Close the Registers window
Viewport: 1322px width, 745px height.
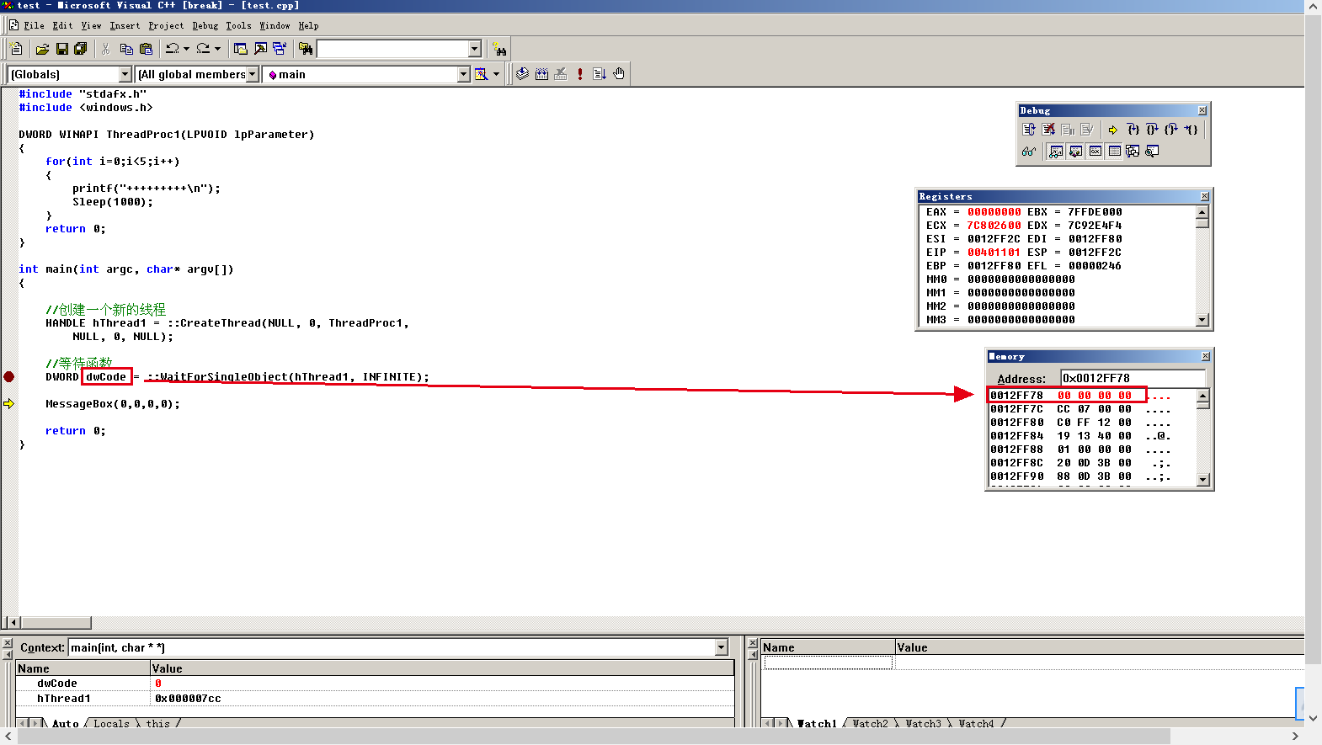pos(1204,196)
